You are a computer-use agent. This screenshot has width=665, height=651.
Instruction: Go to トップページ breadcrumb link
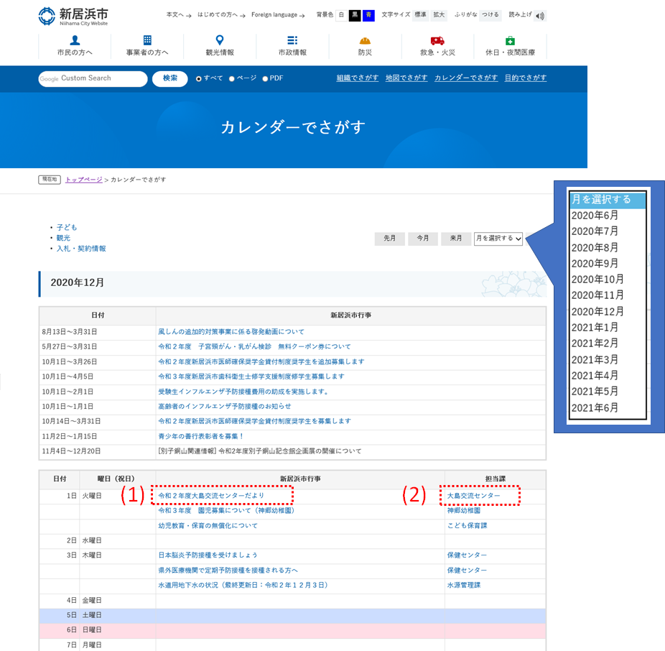tap(83, 180)
